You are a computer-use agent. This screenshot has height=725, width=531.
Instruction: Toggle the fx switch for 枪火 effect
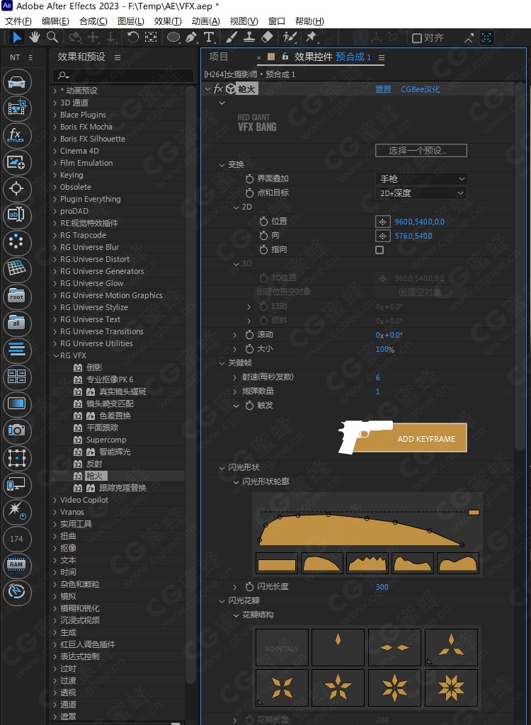click(x=217, y=89)
